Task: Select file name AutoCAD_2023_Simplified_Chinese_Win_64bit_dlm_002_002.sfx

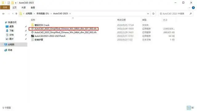Action: (66, 32)
